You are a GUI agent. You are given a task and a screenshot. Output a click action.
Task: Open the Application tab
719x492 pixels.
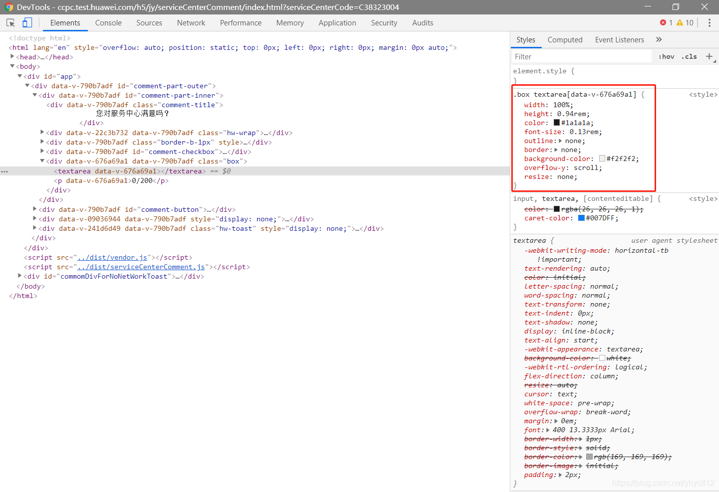tap(338, 23)
